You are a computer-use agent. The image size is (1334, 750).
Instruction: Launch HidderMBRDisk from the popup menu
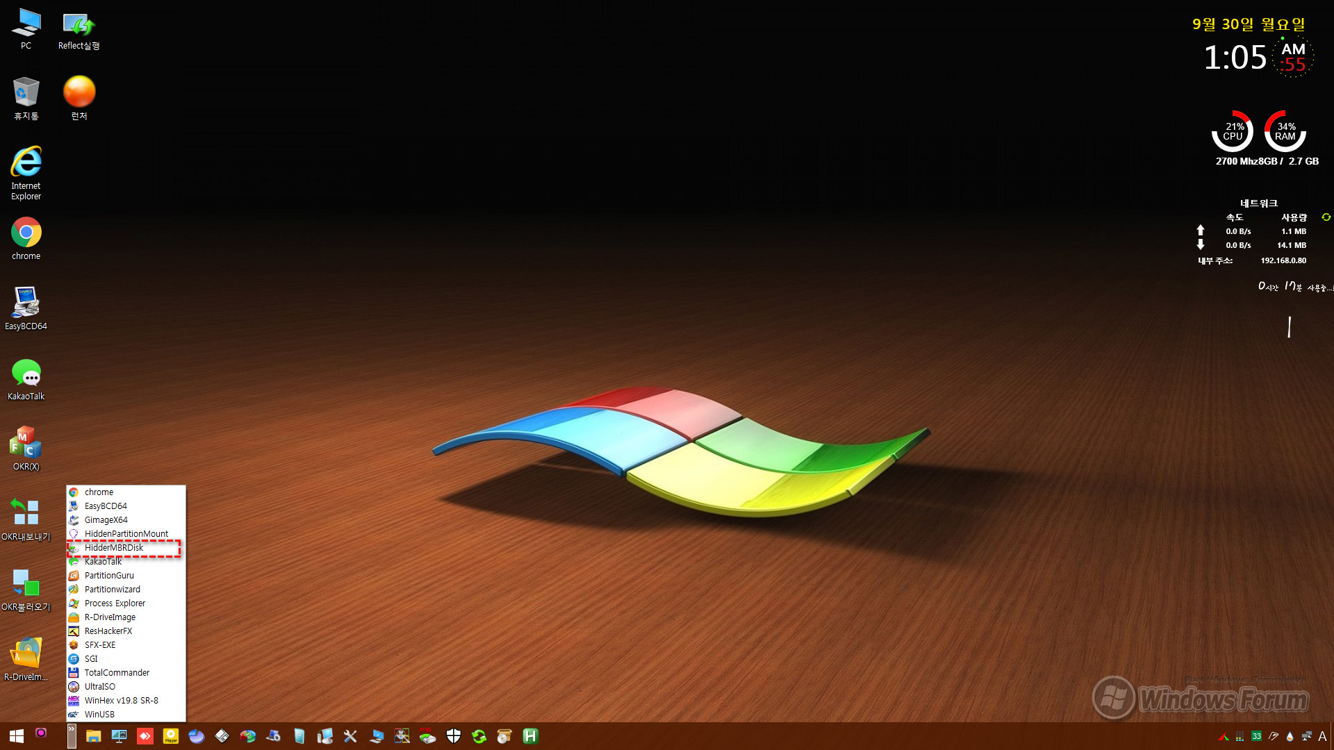click(126, 548)
